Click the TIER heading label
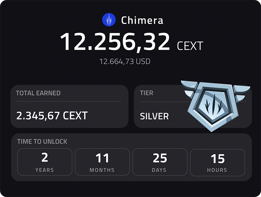 [x=146, y=93]
